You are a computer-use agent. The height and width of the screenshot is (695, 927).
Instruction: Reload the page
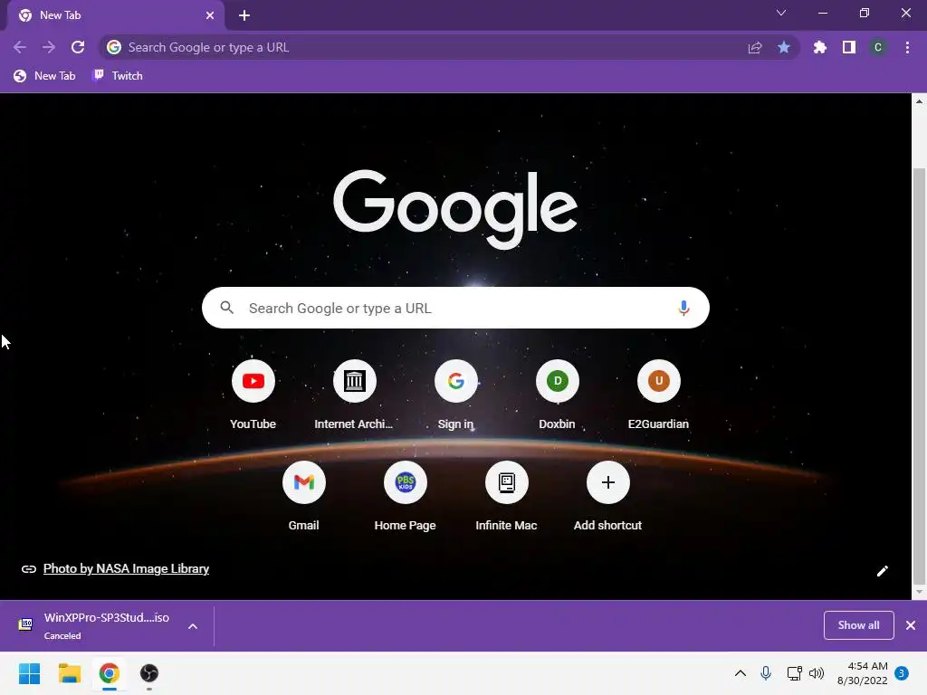pos(78,47)
